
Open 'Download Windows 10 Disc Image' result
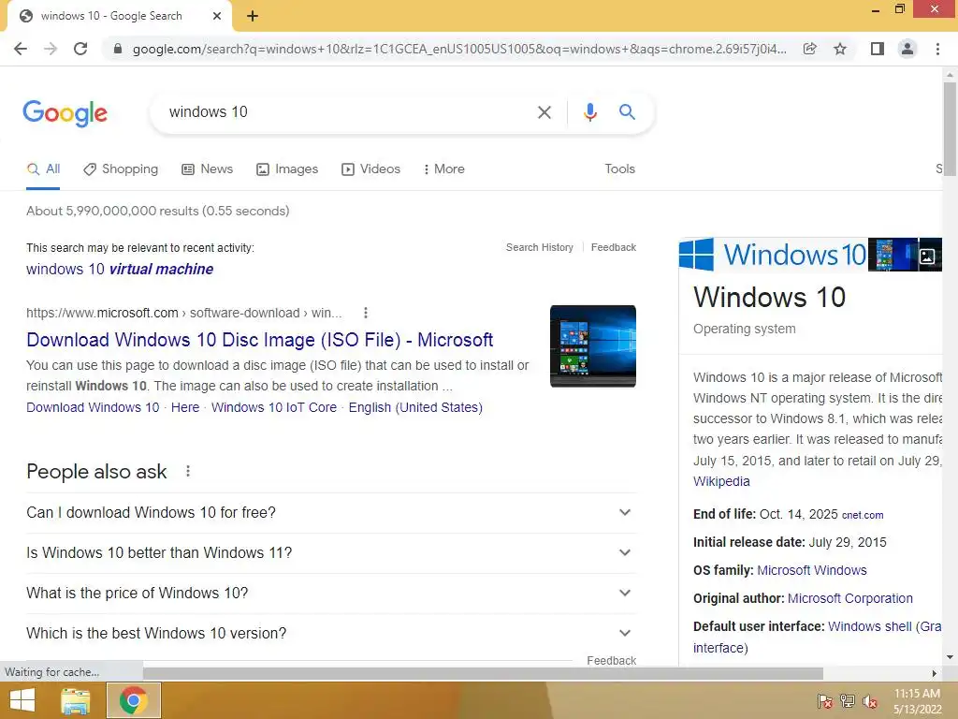(x=260, y=340)
